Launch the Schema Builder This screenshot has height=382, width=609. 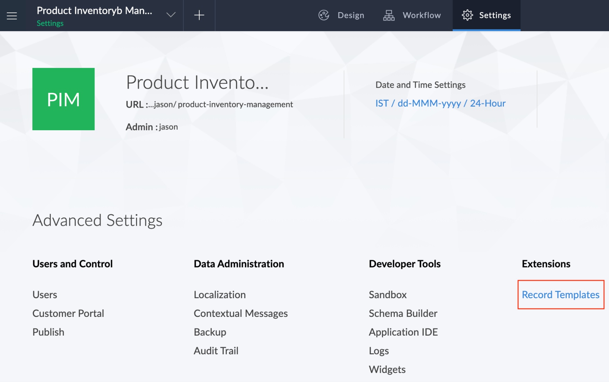(x=403, y=313)
